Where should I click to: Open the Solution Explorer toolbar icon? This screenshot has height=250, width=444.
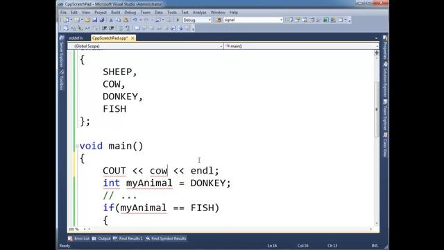(290, 20)
